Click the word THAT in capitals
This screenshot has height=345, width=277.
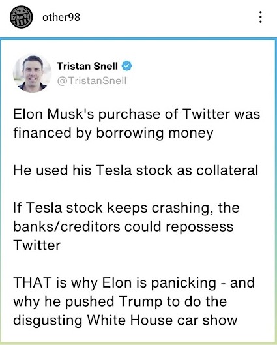tap(33, 282)
